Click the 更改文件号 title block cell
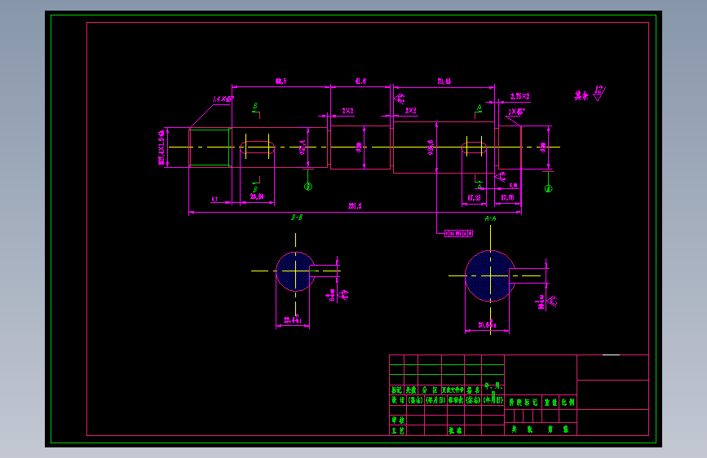 coord(453,390)
